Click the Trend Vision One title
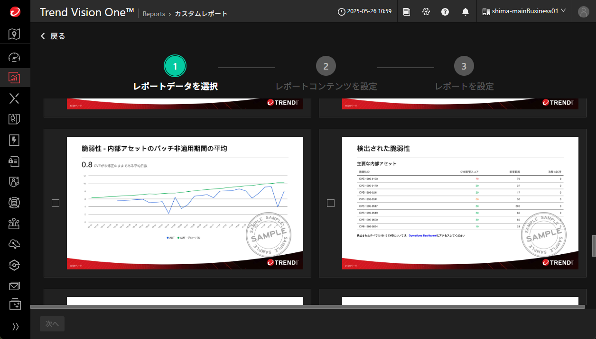Screen dimensions: 596x339 click(x=87, y=13)
